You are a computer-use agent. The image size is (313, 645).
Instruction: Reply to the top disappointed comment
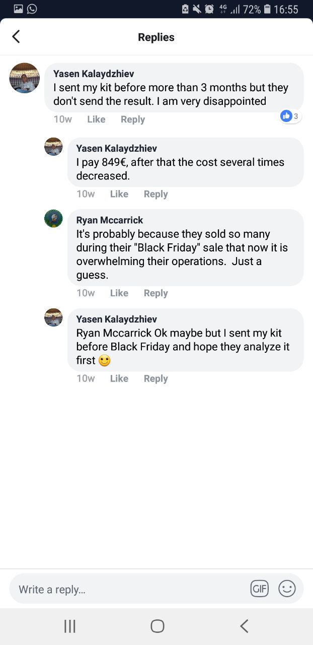click(133, 119)
